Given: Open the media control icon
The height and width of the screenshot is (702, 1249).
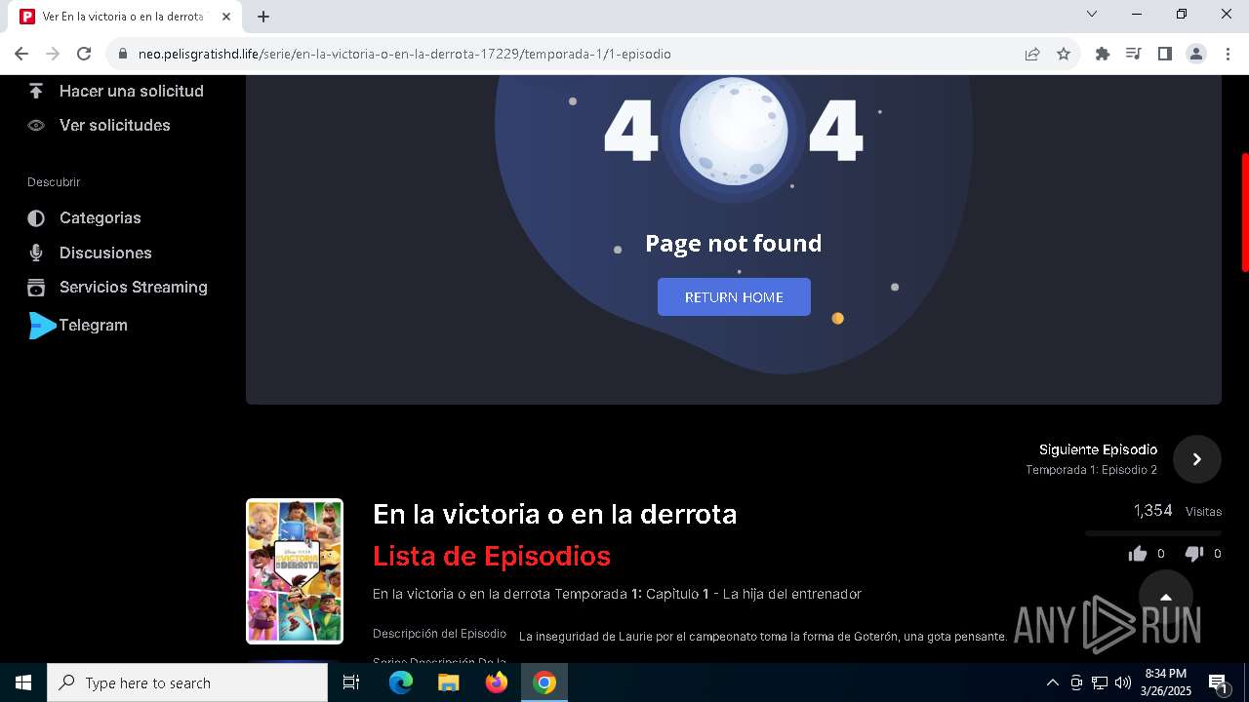Looking at the screenshot, I should click(x=1134, y=54).
